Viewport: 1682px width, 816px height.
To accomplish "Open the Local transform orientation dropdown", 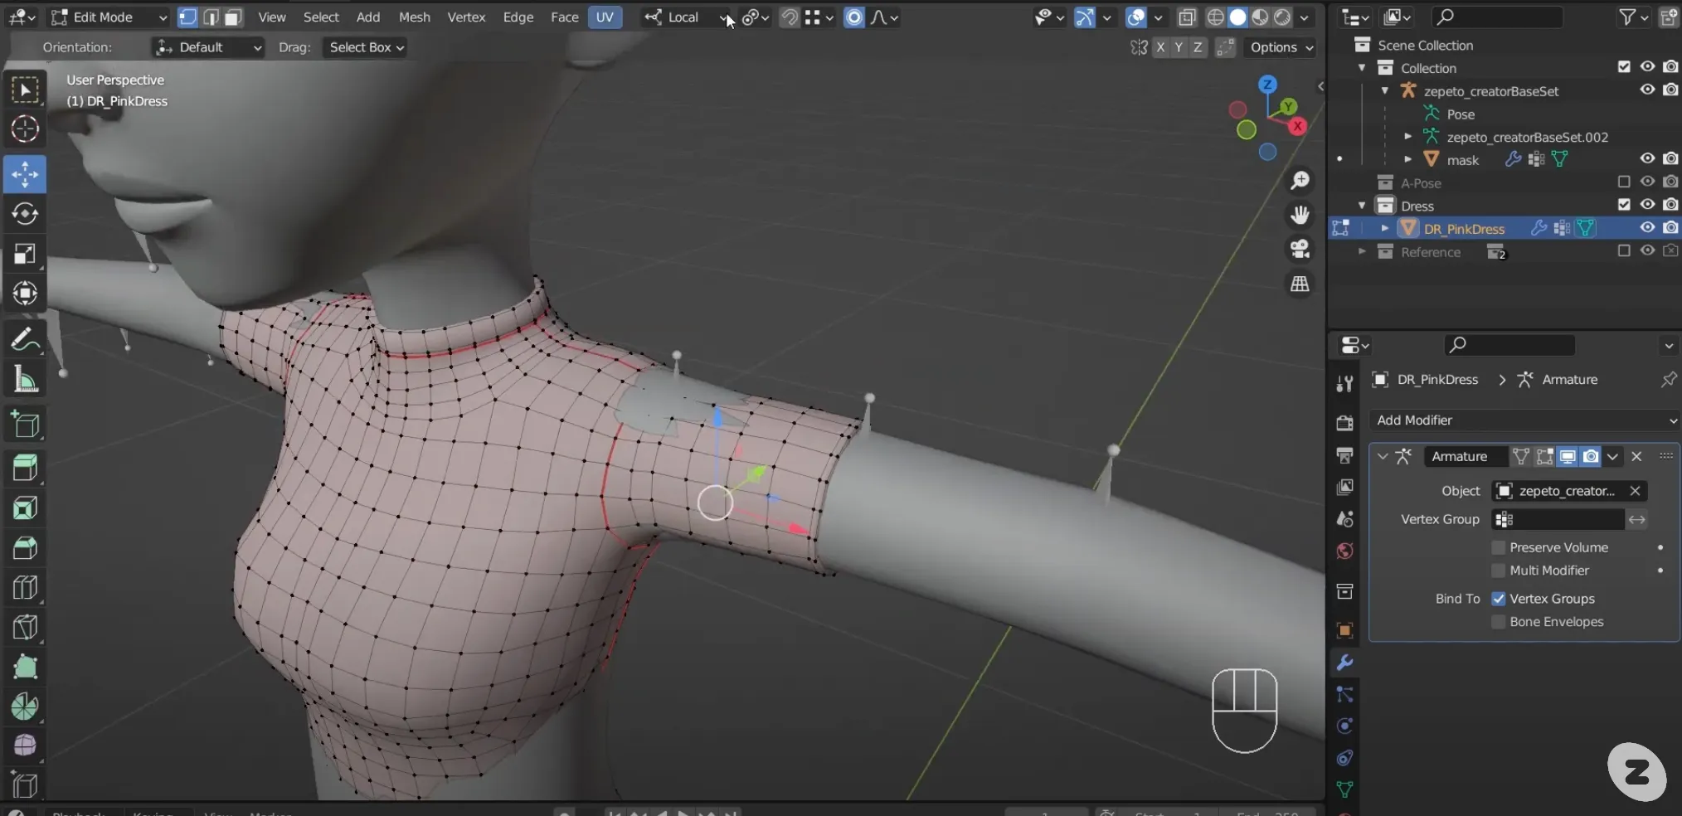I will [688, 17].
